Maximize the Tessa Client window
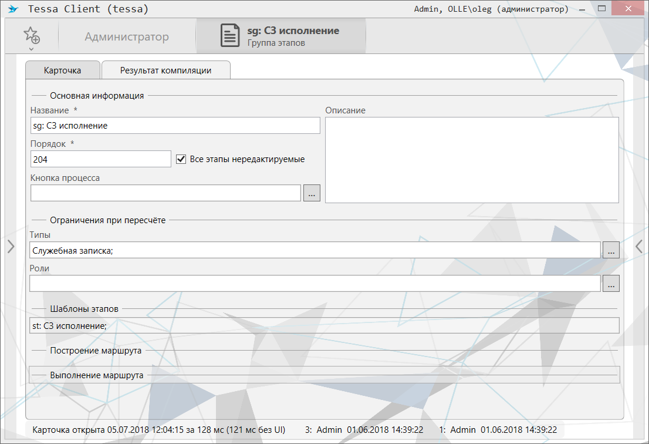This screenshot has width=649, height=444. 601,9
